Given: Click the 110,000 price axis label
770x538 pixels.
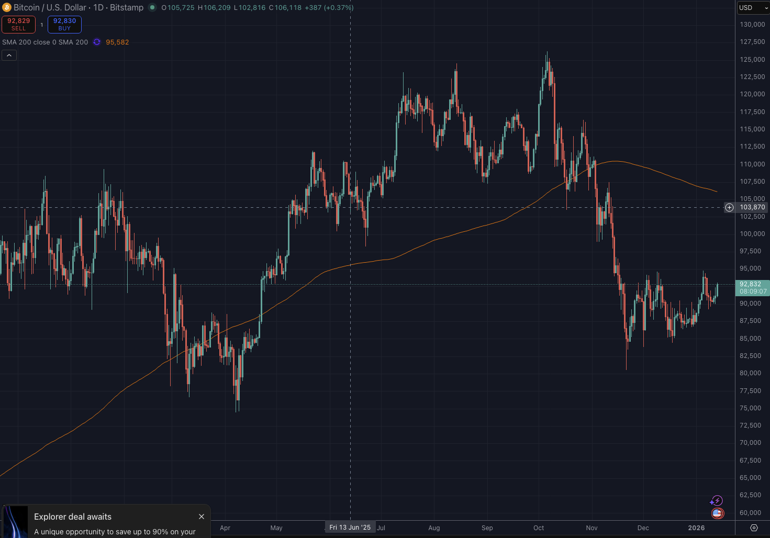Looking at the screenshot, I should click(x=752, y=164).
